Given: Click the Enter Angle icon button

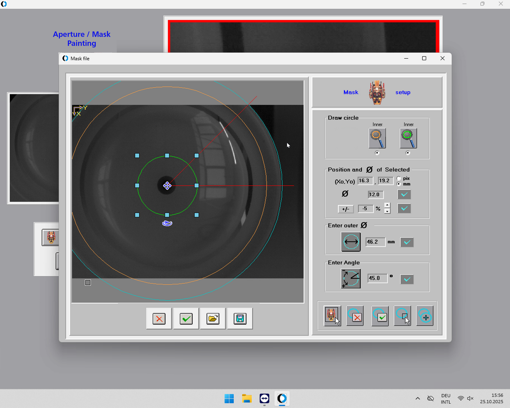Looking at the screenshot, I should 351,278.
